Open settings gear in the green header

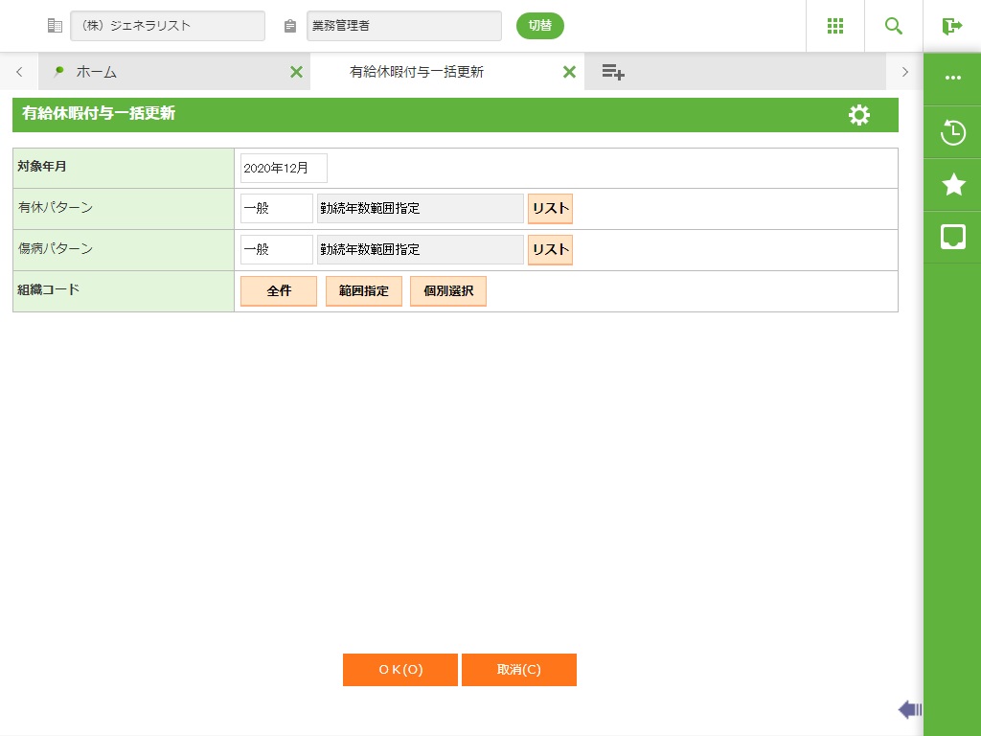(859, 115)
